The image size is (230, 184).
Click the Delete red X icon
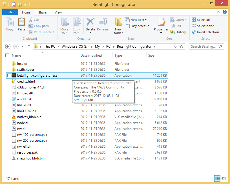point(90,22)
